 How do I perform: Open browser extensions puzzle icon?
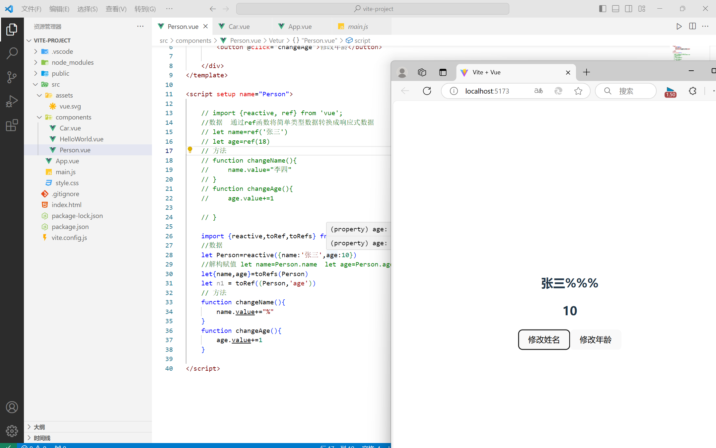tap(692, 91)
